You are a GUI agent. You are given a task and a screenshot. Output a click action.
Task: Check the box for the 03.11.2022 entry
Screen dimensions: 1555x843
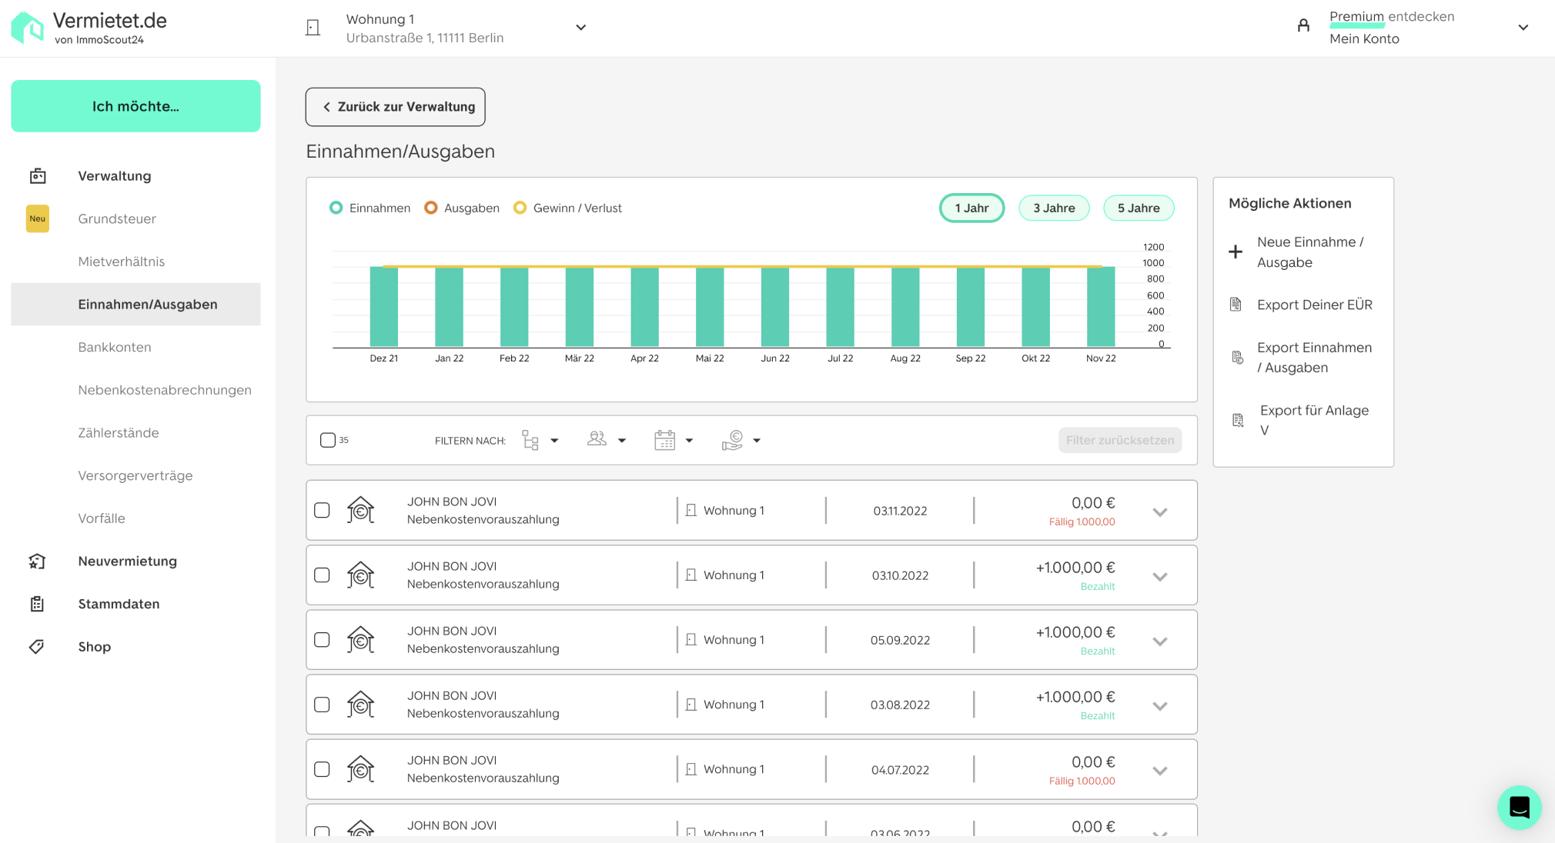tap(322, 510)
